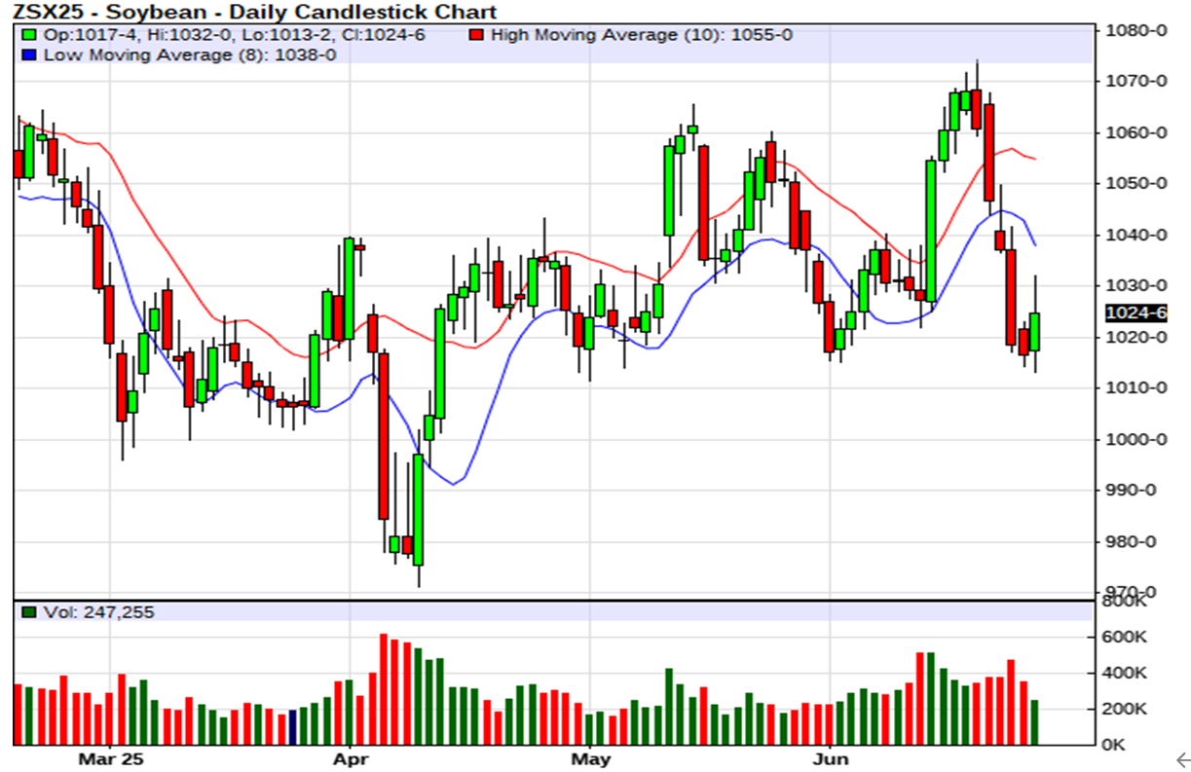Click the Apr date axis label

(x=350, y=757)
